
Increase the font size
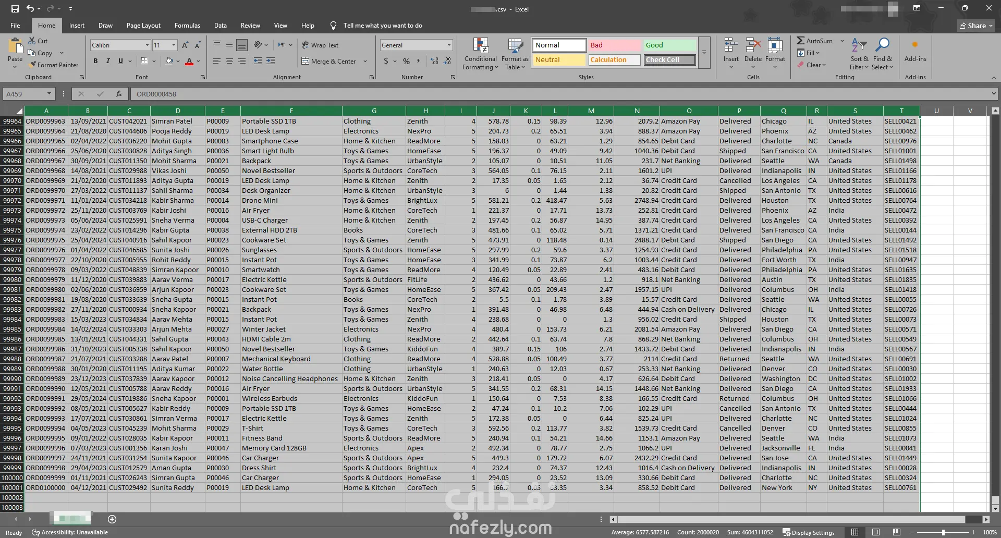pos(185,45)
